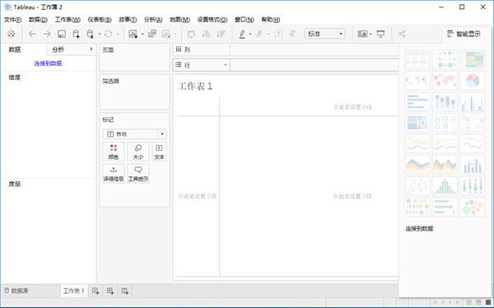Open the Tableau start page icon
The width and height of the screenshot is (494, 308).
12,34
